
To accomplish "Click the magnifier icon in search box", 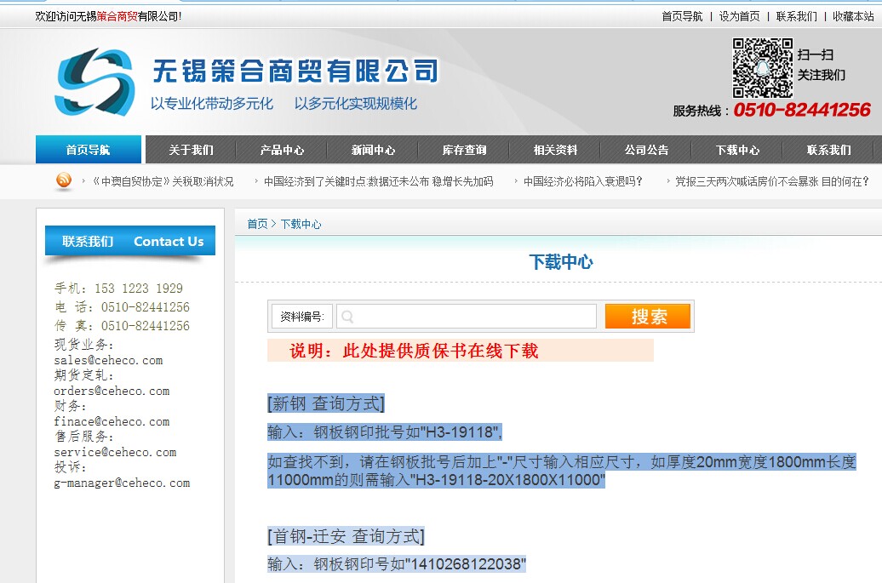I will pos(347,317).
